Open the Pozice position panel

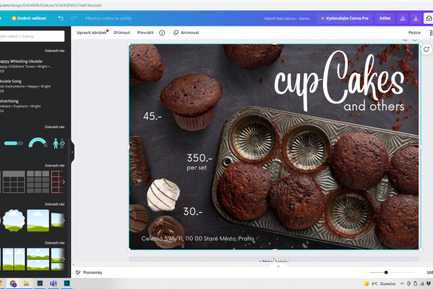click(414, 33)
